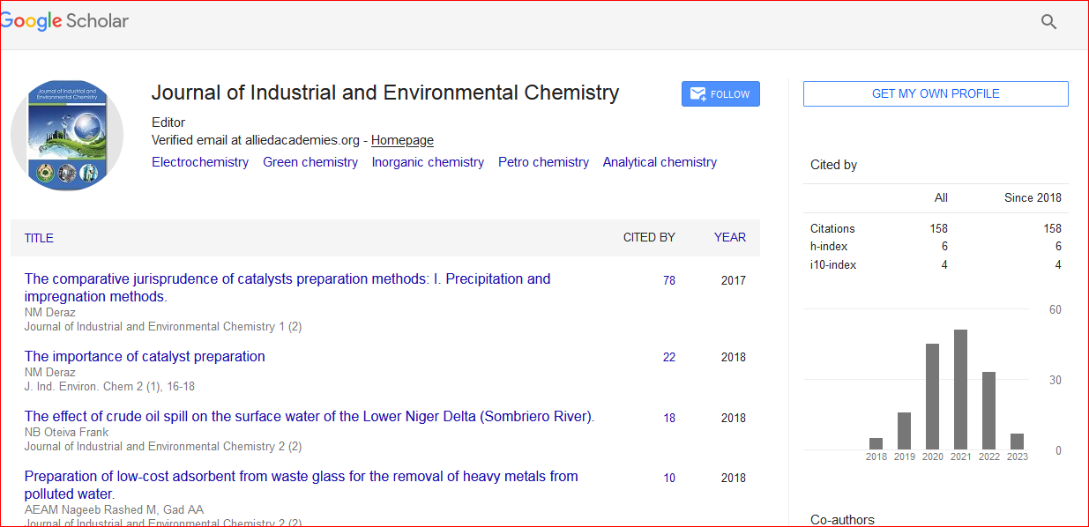Click the search magnifier icon

point(1048,22)
